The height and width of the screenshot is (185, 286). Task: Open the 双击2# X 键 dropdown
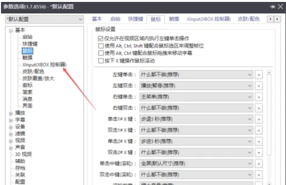(x=196, y=152)
